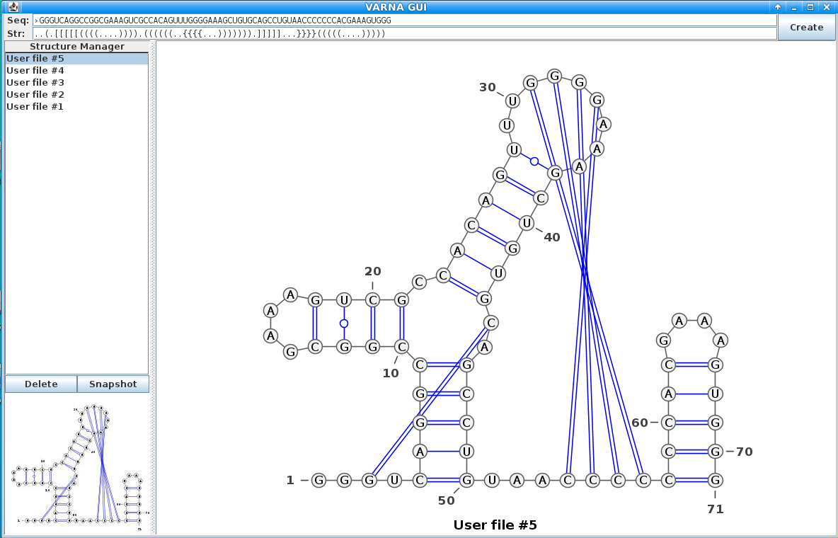Image resolution: width=838 pixels, height=538 pixels.
Task: Click the 'User file #5' title under the drawing
Action: pos(495,525)
